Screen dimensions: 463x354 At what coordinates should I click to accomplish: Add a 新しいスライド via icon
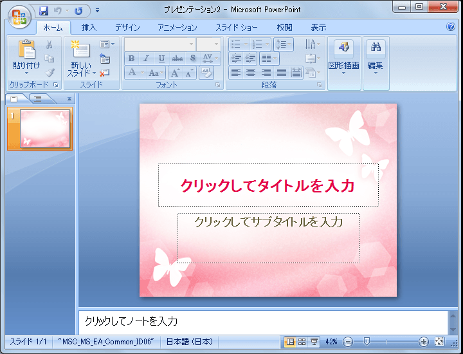coord(81,49)
